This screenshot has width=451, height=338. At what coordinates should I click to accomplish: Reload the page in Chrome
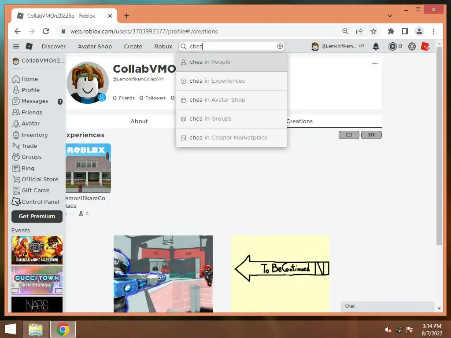pyautogui.click(x=46, y=31)
